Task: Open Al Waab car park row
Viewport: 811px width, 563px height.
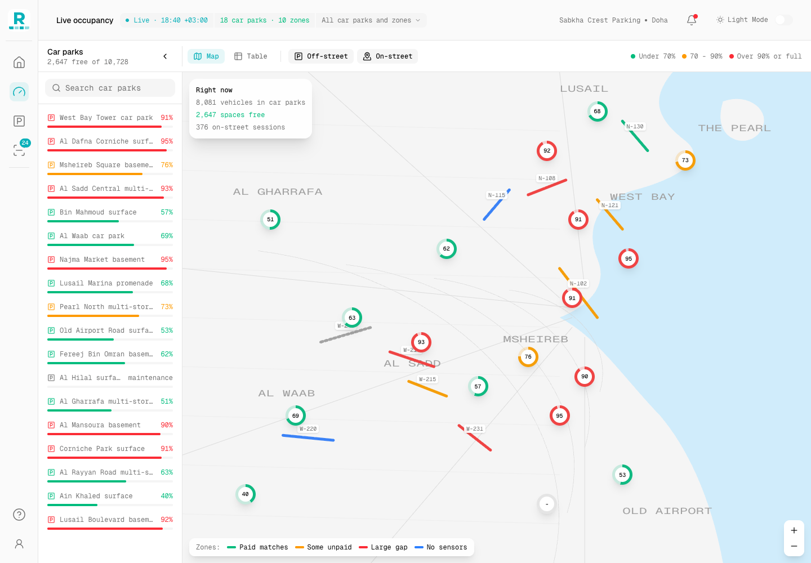Action: coord(110,238)
